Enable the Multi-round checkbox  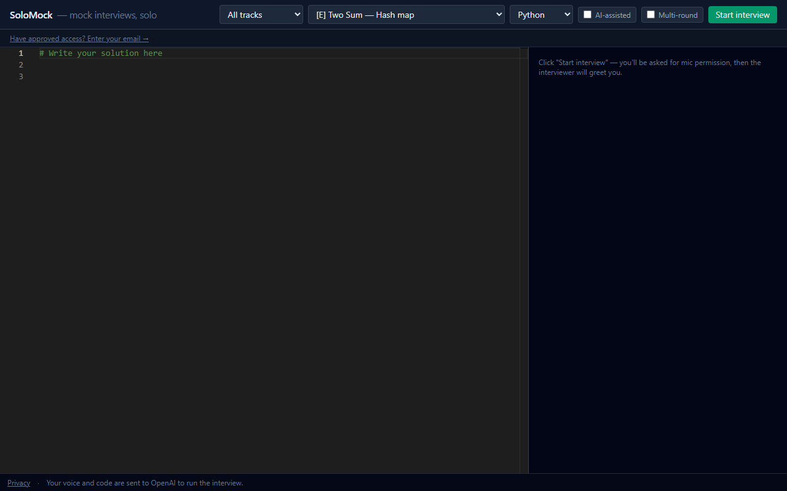(x=651, y=15)
